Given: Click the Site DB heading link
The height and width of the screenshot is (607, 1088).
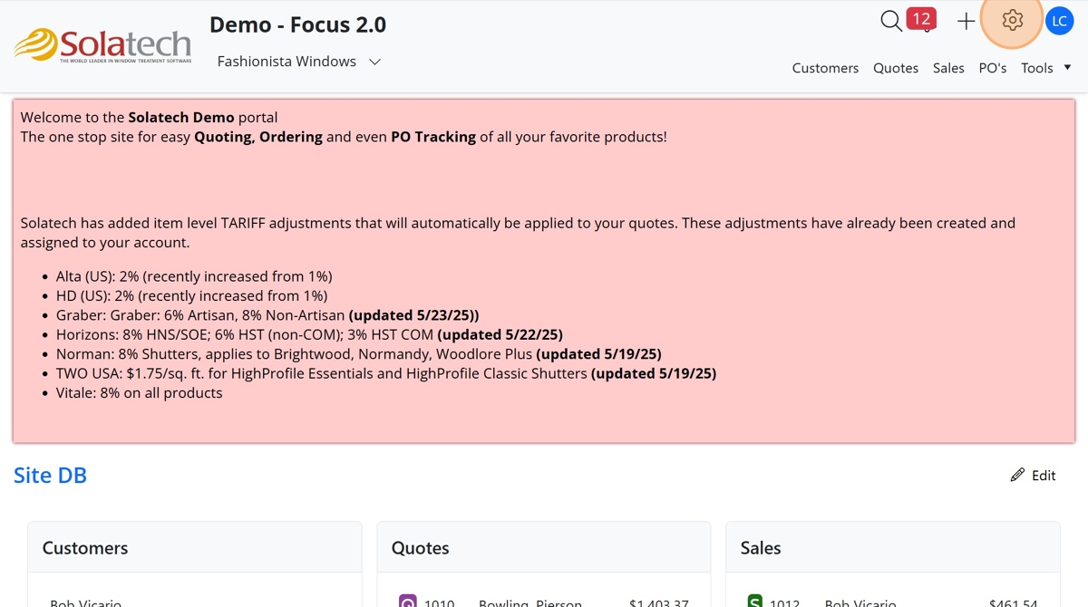Looking at the screenshot, I should (x=50, y=476).
